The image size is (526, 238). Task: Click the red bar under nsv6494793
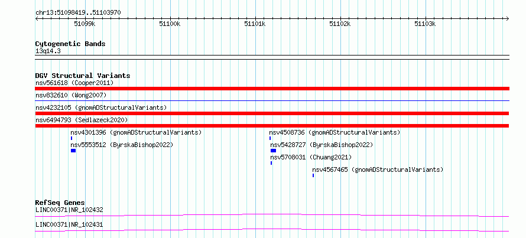[272, 126]
